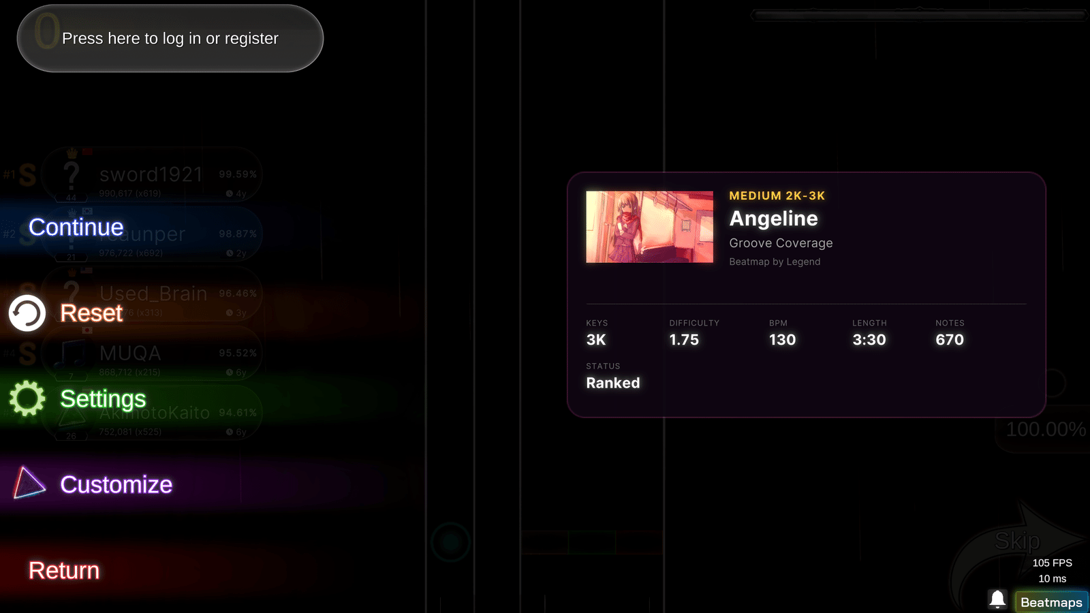Open Settings from the pause menu
1090x613 pixels.
pos(103,399)
